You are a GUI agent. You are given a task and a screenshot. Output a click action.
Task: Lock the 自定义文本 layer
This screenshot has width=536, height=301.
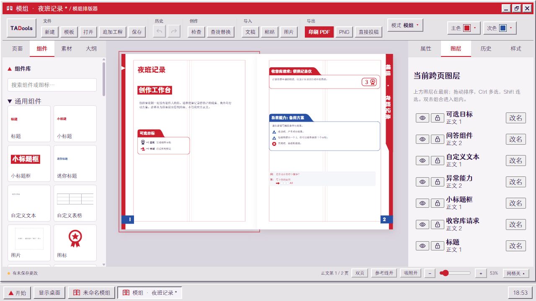(438, 161)
